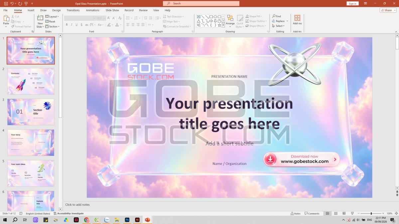Click the spell check status icon
Screen dimensions: 399x224
pos(21,213)
